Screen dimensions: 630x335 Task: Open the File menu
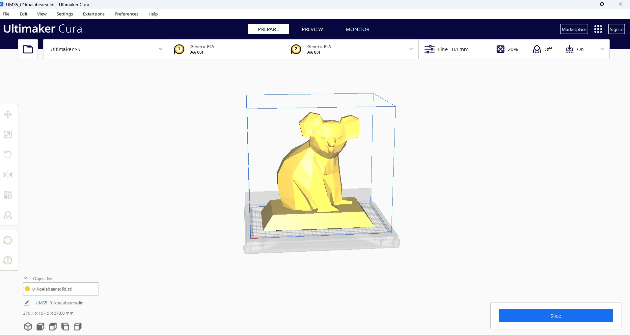point(6,14)
